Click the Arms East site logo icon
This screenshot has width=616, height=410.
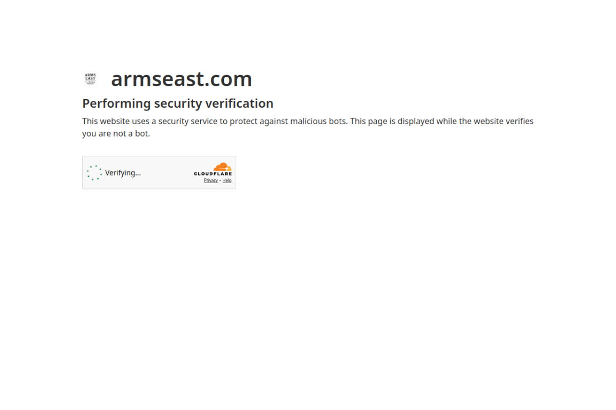90,79
